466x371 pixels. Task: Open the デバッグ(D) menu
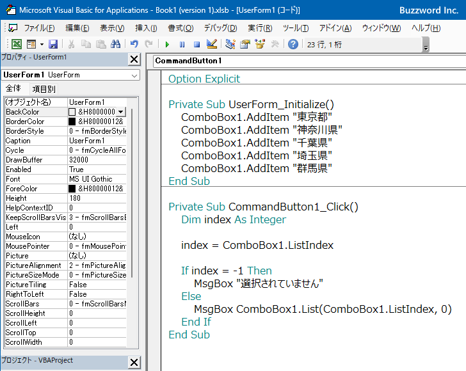(x=220, y=28)
